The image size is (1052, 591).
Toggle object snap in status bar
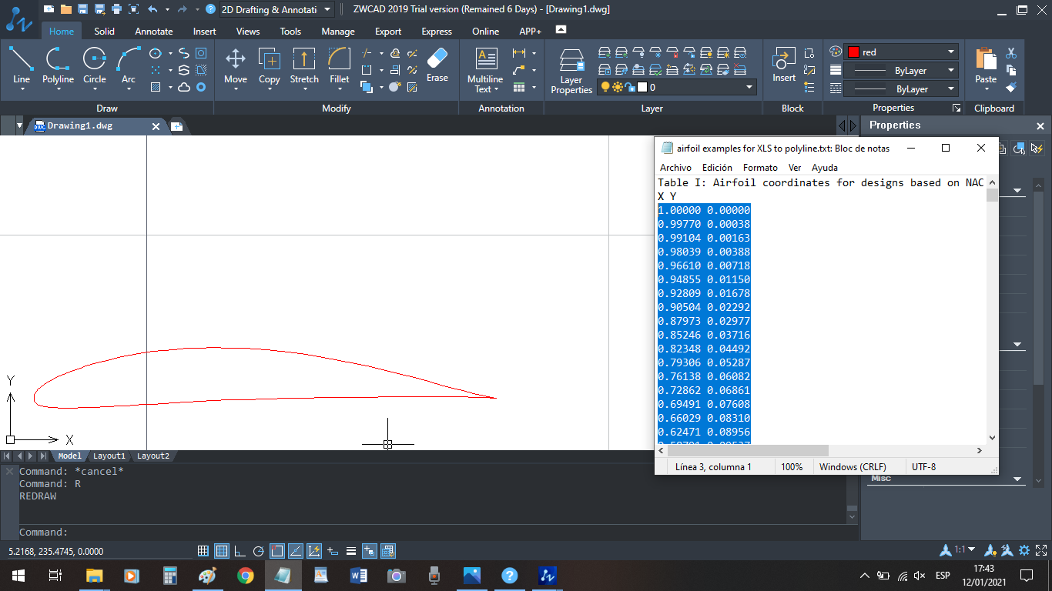(x=277, y=551)
